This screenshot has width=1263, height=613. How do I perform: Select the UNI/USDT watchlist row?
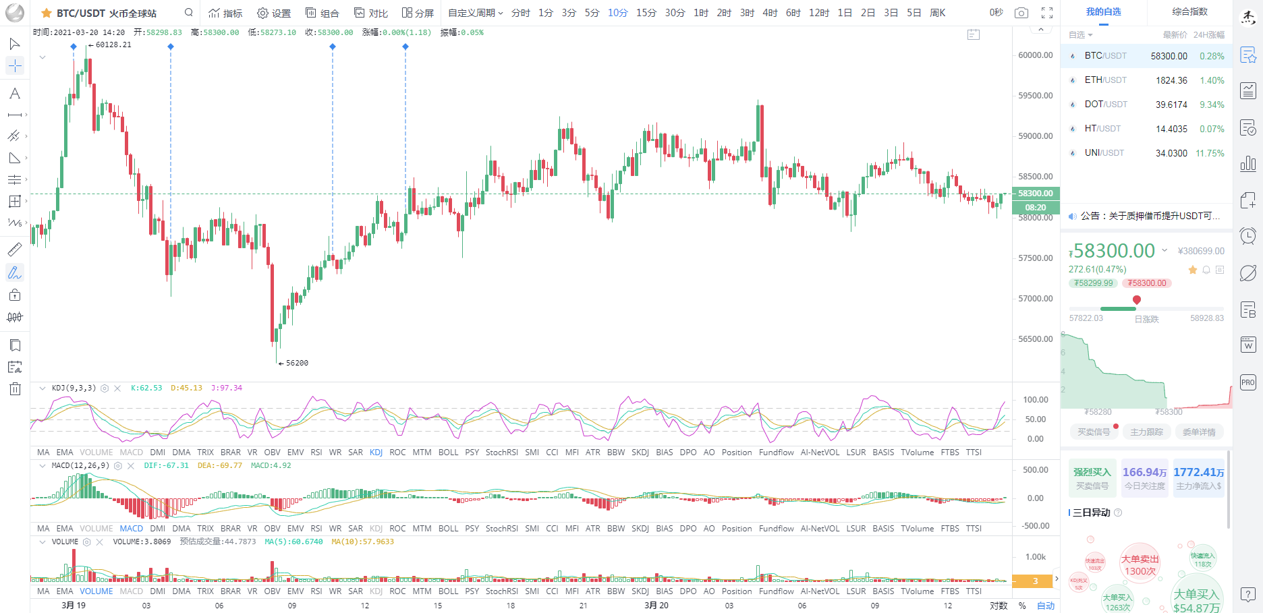click(x=1146, y=153)
